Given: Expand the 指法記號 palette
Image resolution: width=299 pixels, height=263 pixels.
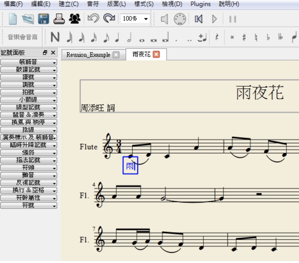Looking at the screenshot, I should click(29, 160).
